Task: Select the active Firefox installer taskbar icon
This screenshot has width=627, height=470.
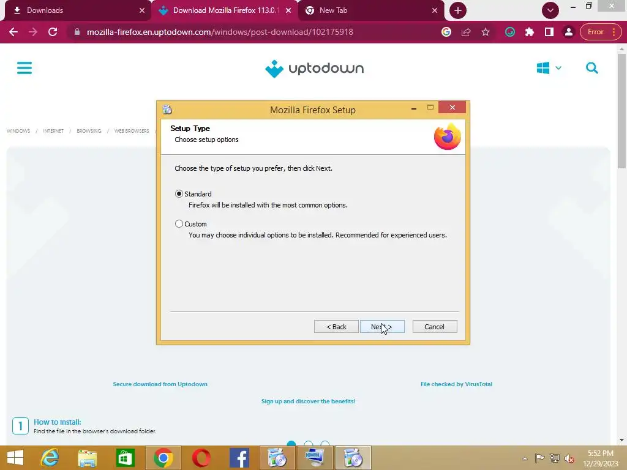Action: tap(353, 458)
